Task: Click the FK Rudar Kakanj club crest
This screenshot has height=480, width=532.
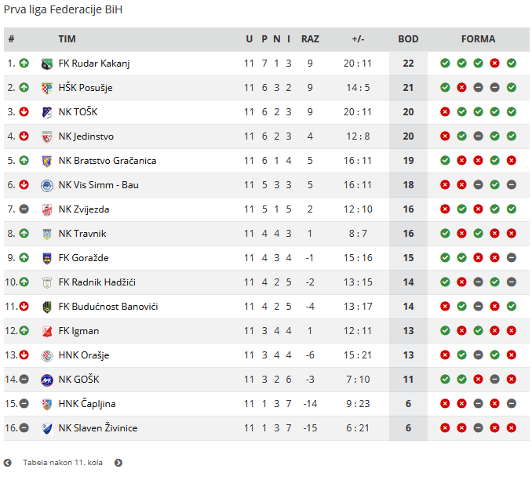Action: (x=47, y=64)
